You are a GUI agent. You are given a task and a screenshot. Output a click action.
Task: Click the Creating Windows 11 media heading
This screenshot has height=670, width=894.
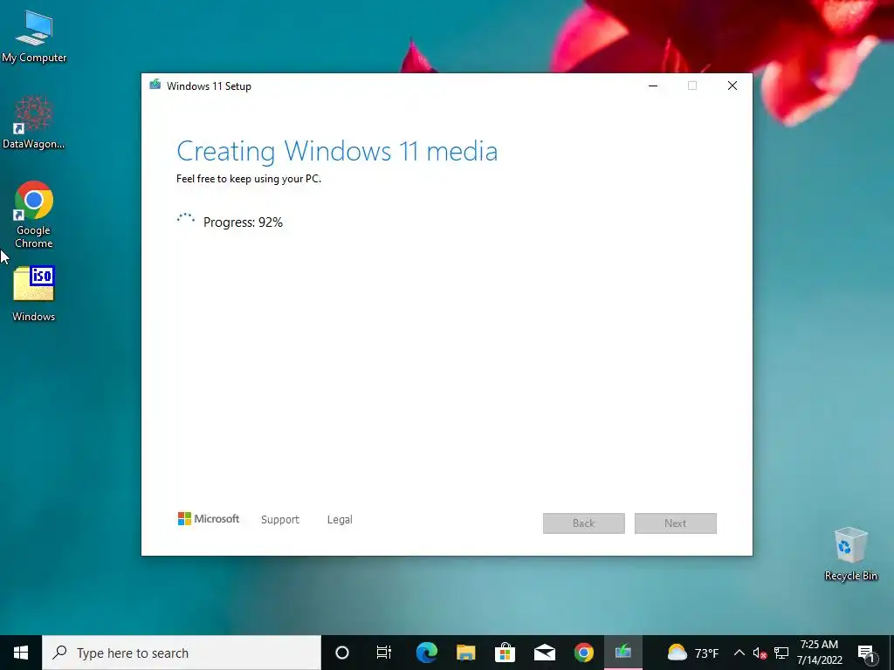[337, 152]
